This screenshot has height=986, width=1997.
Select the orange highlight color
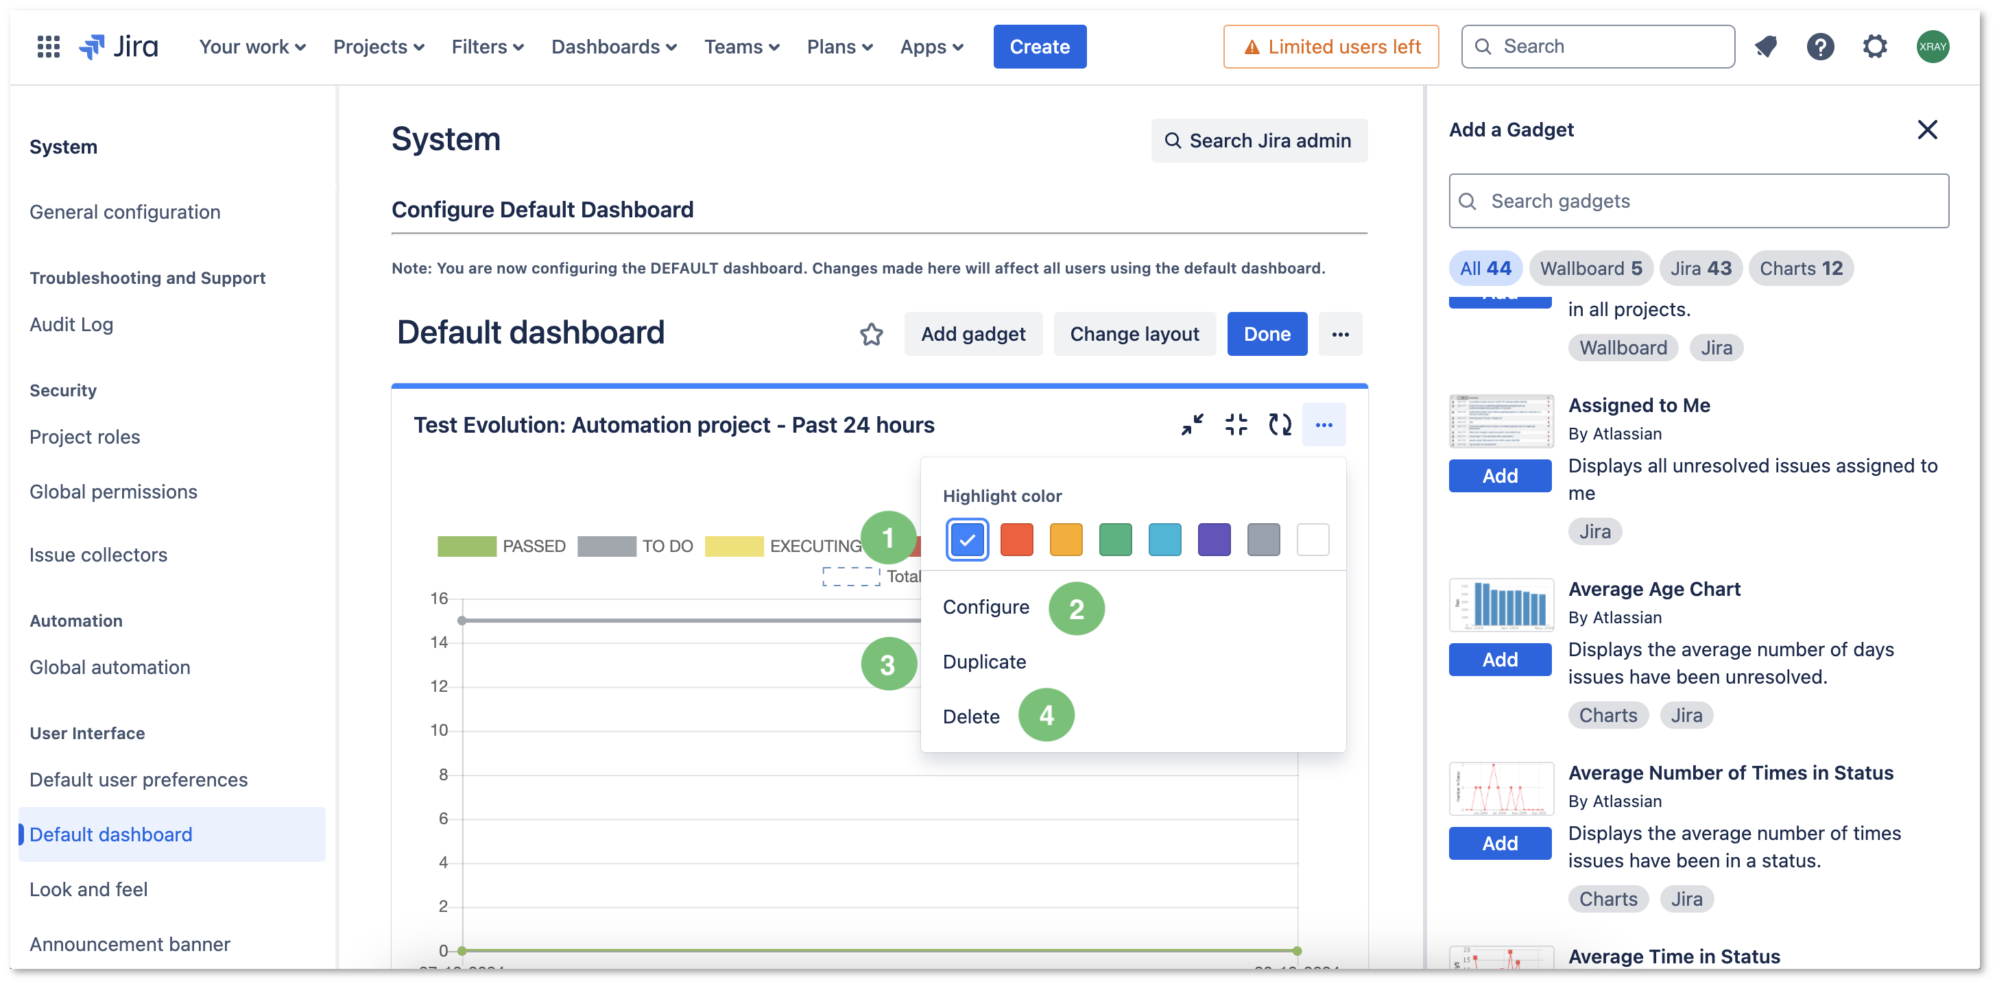[1065, 540]
